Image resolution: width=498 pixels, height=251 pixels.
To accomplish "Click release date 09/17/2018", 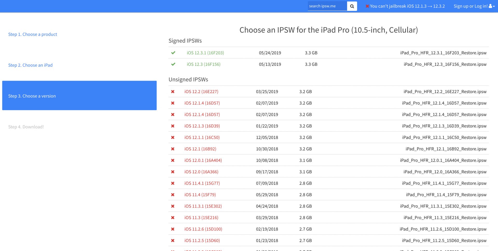I will 267,172.
